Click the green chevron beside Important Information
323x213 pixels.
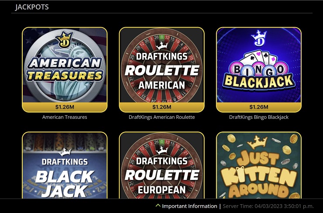pyautogui.click(x=158, y=206)
